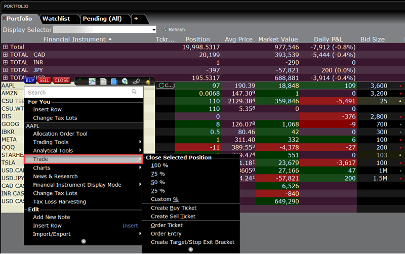
Task: Click the magnifier icon in the search box
Action: [134, 92]
